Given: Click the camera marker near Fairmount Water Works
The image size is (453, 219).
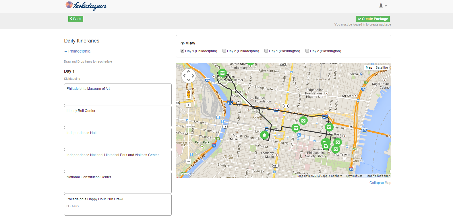Looking at the screenshot, I should click(222, 73).
